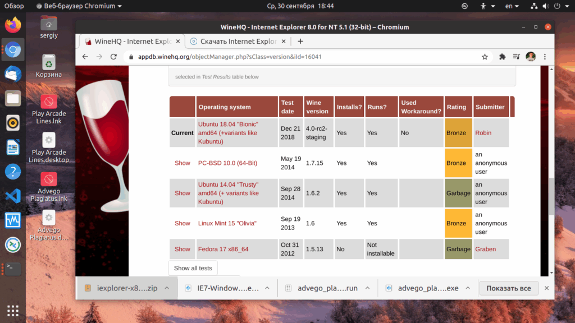Show Fedora 17 test result
The height and width of the screenshot is (323, 575).
coord(182,249)
